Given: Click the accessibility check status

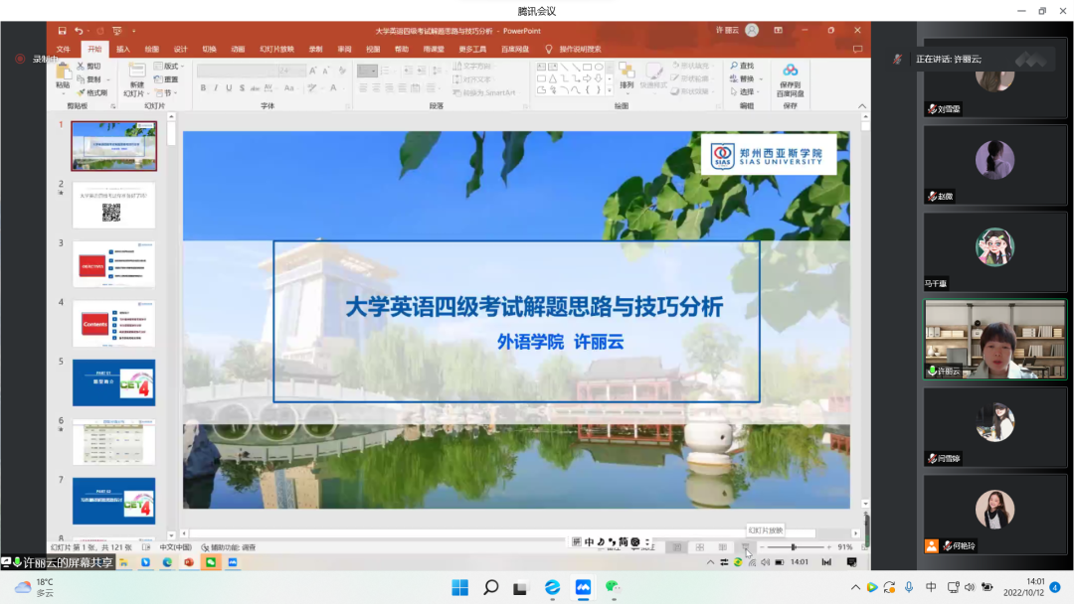Looking at the screenshot, I should click(228, 547).
